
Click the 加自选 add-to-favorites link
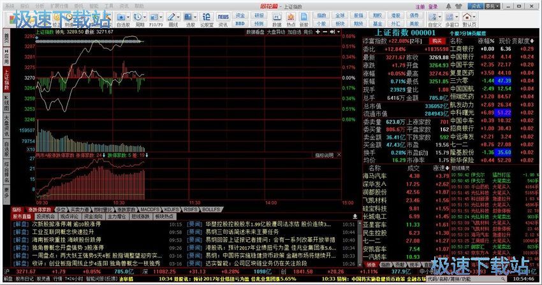[x=294, y=32]
